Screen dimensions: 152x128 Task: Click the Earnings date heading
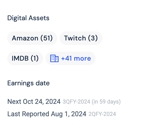coord(29,83)
